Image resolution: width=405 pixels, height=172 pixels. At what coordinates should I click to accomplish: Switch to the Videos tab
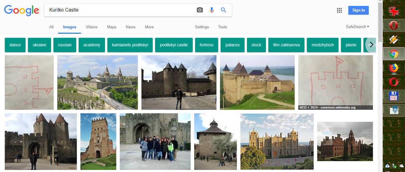pyautogui.click(x=92, y=27)
